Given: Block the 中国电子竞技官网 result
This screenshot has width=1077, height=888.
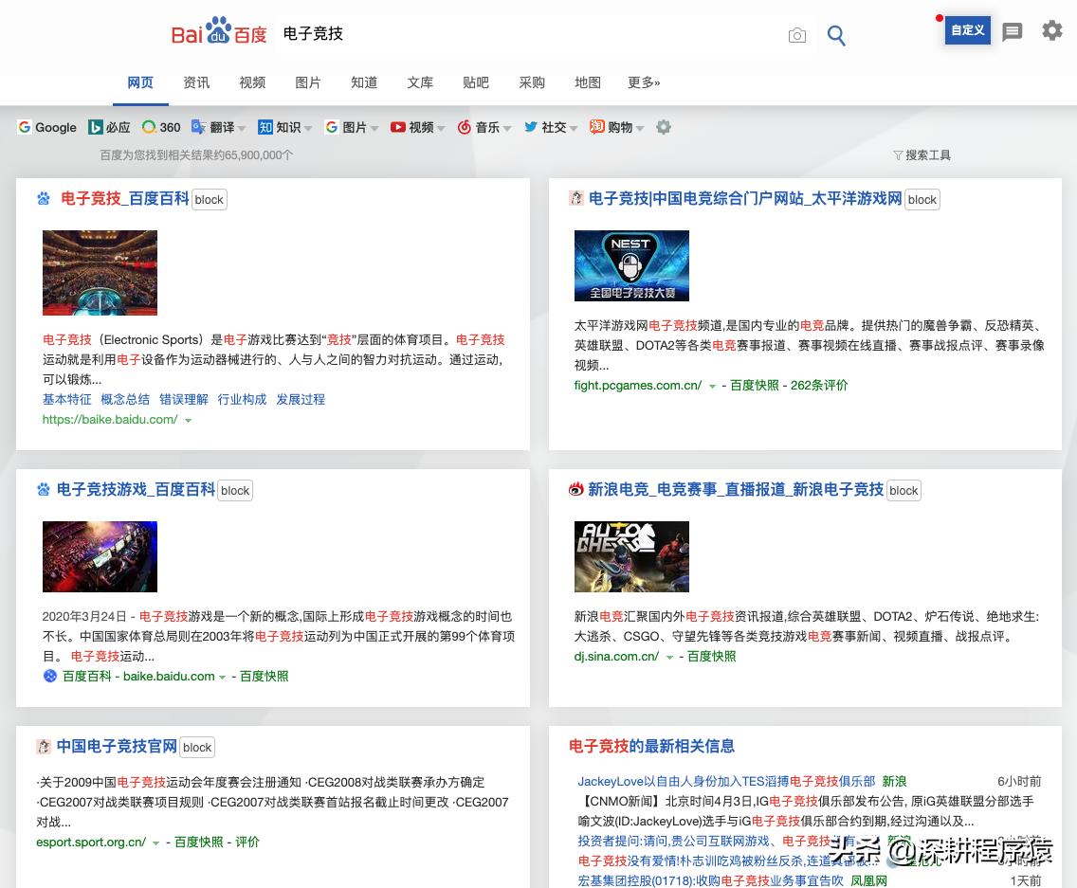Looking at the screenshot, I should coord(197,747).
